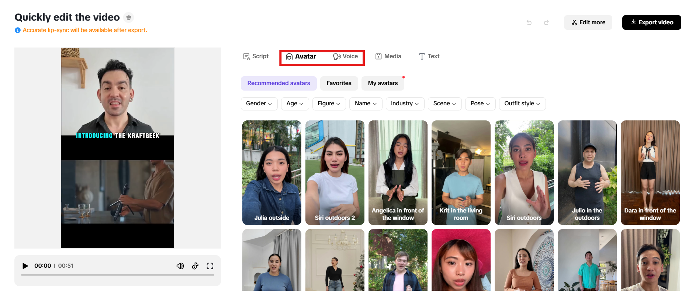Click Edit more button
Viewport: 692px width, 292px height.
click(588, 22)
